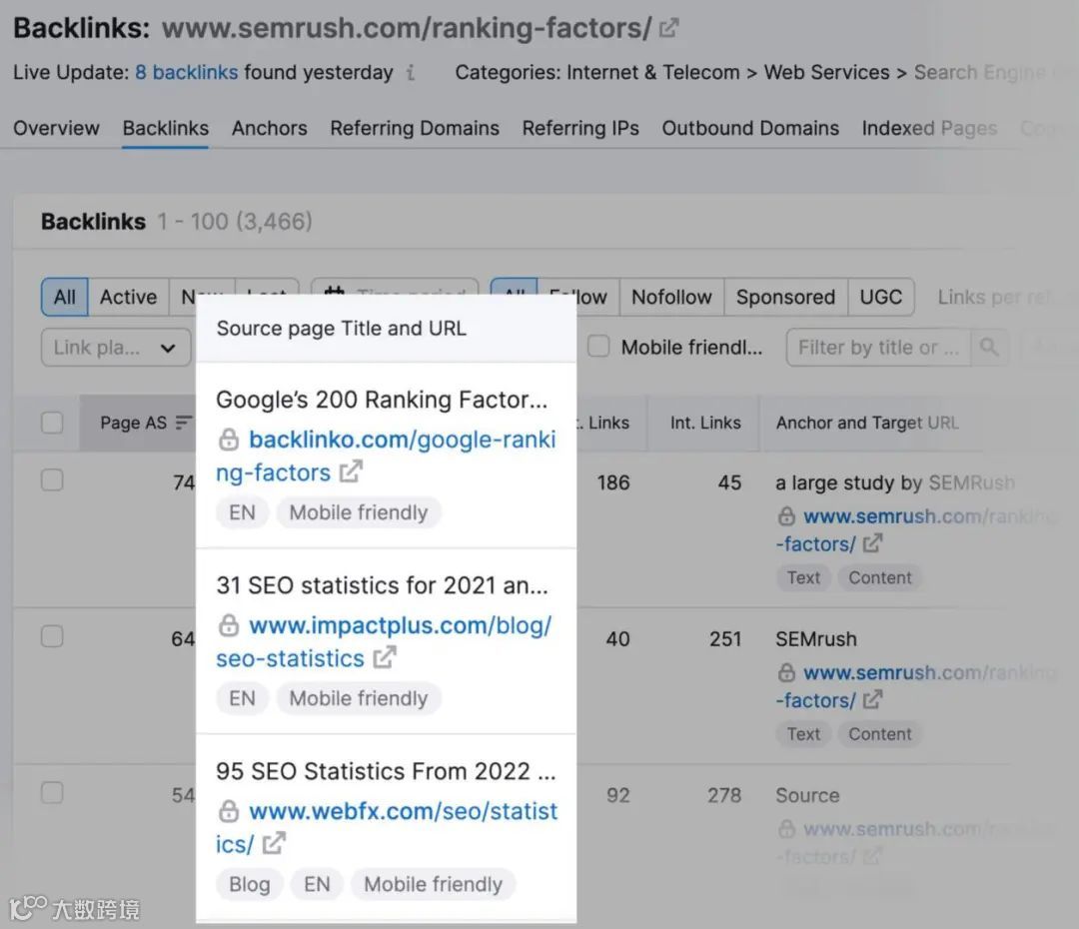Open the Referring Domains tab
The width and height of the screenshot is (1079, 929).
[415, 128]
